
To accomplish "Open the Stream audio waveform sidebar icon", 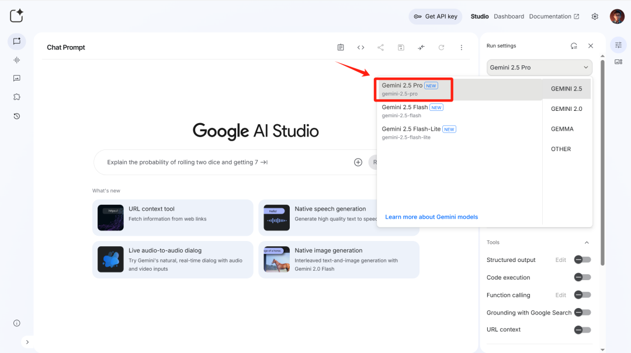I will tap(16, 60).
